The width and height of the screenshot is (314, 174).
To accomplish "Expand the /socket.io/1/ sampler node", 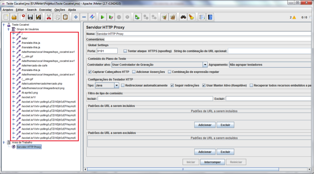I will pyautogui.click(x=13, y=97).
